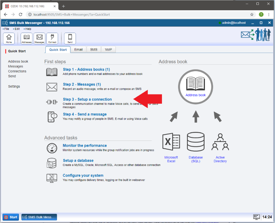
Task: Click the Active Directory icon
Action: (x=220, y=142)
